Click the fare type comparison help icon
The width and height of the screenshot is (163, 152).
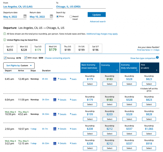(x=157, y=58)
